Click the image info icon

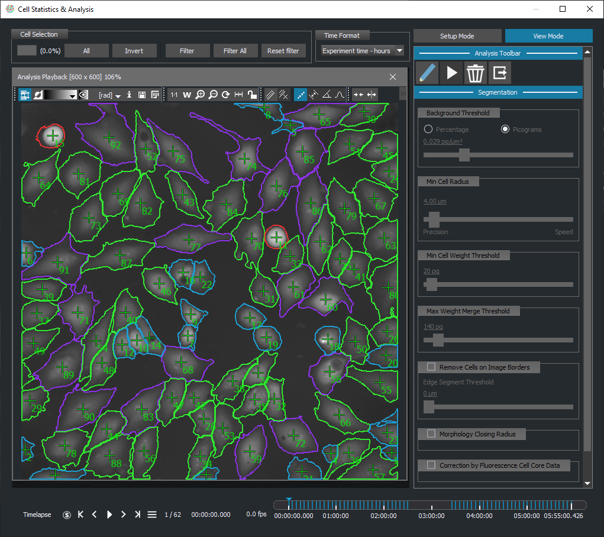tap(130, 95)
